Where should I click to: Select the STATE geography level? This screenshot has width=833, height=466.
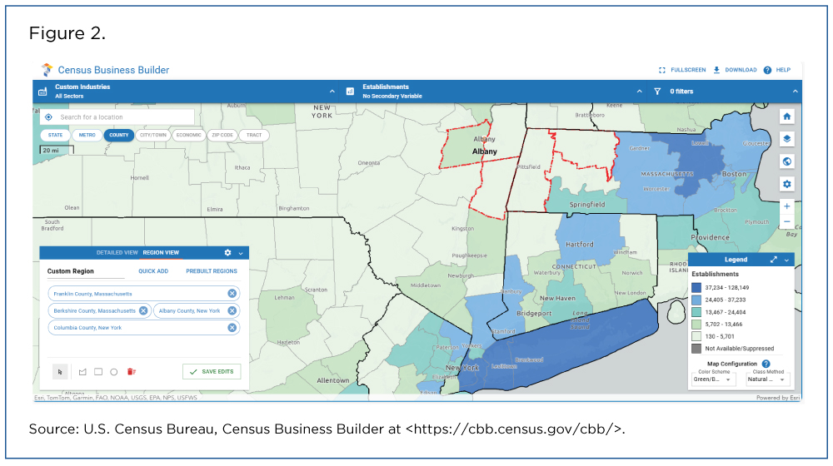tap(55, 136)
